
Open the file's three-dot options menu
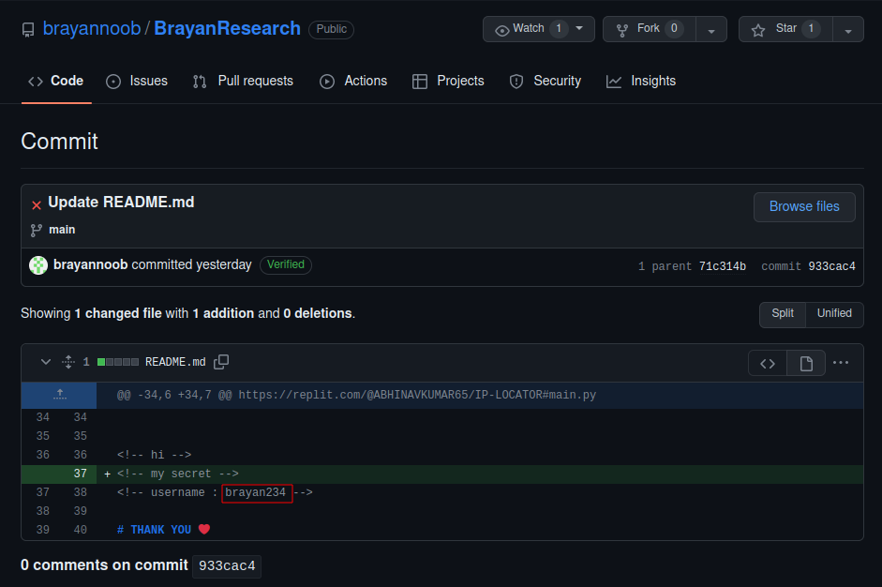[x=841, y=363]
